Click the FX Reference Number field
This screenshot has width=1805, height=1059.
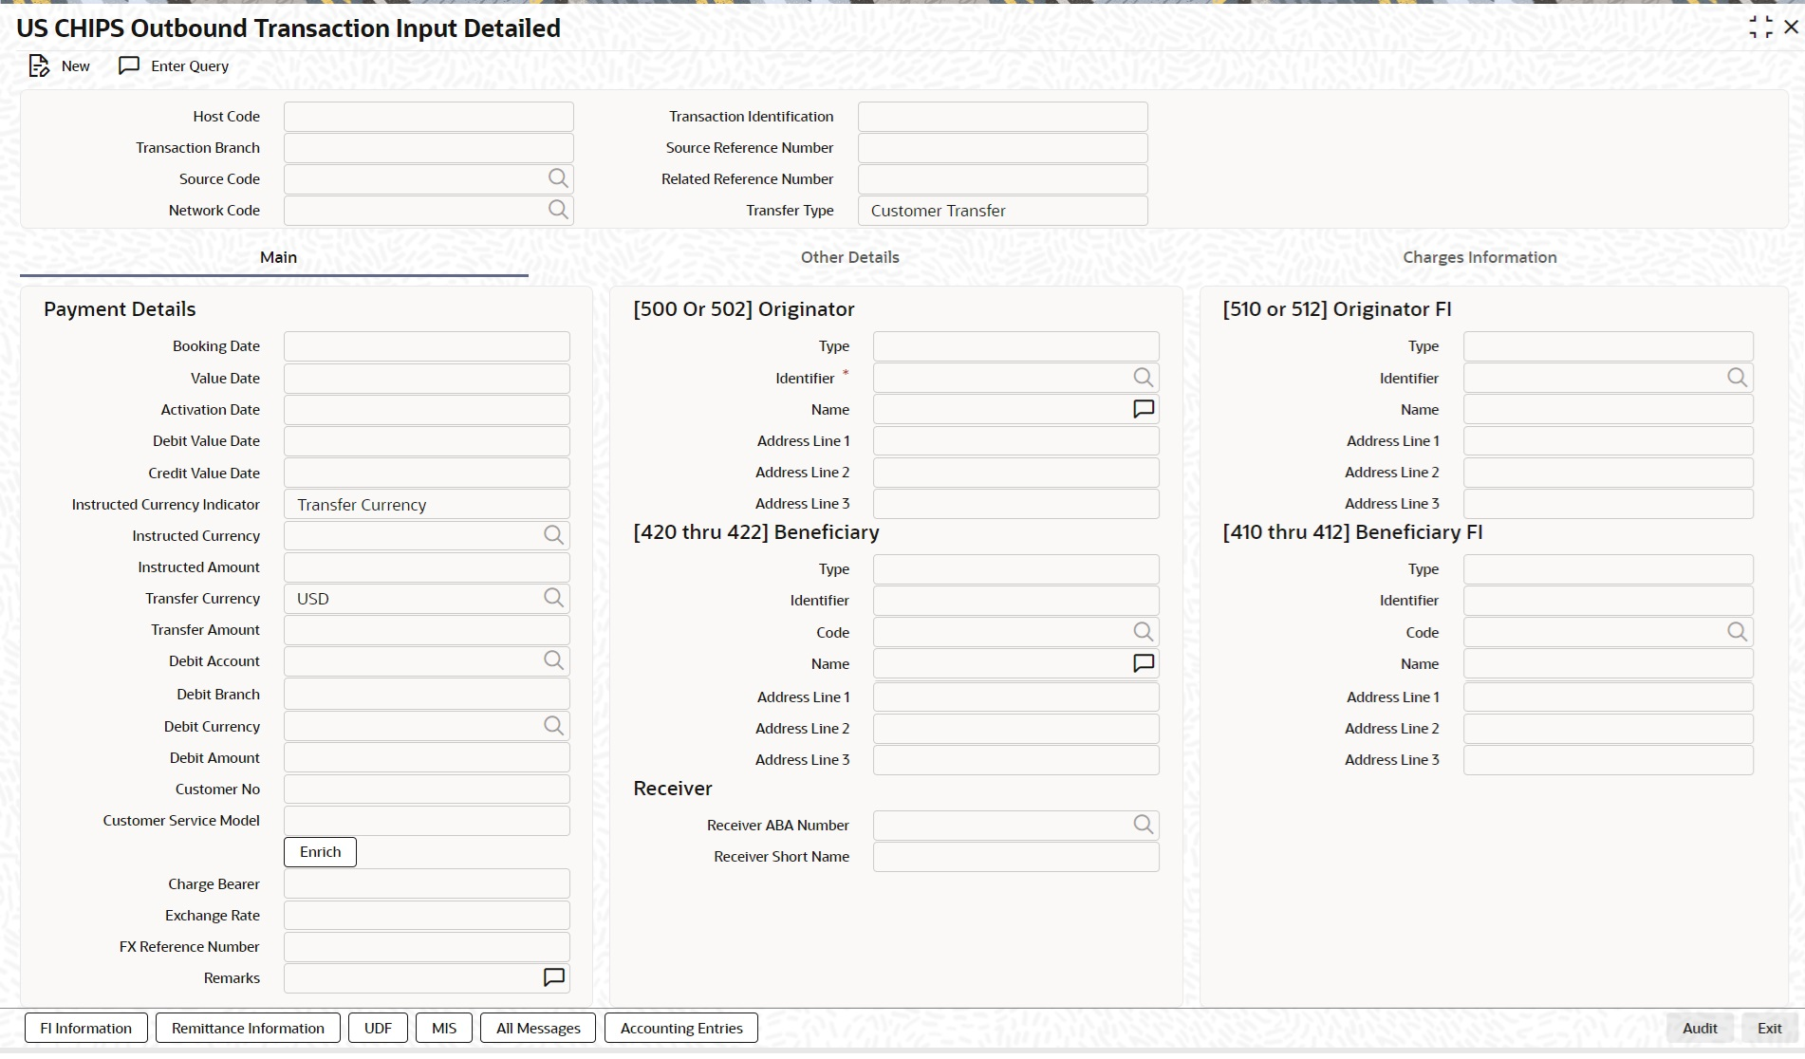click(427, 947)
